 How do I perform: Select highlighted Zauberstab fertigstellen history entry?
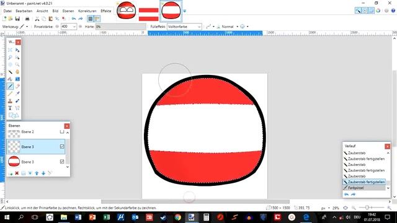coord(364,182)
